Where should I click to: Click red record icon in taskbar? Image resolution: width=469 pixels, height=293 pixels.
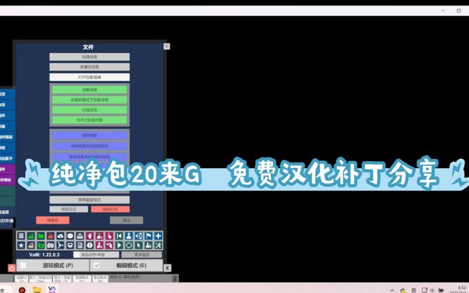22,290
